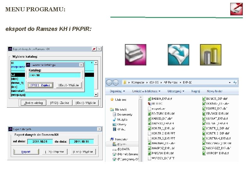Click [Esc] - Wyjście in the Export danych dialog

(x=83, y=152)
